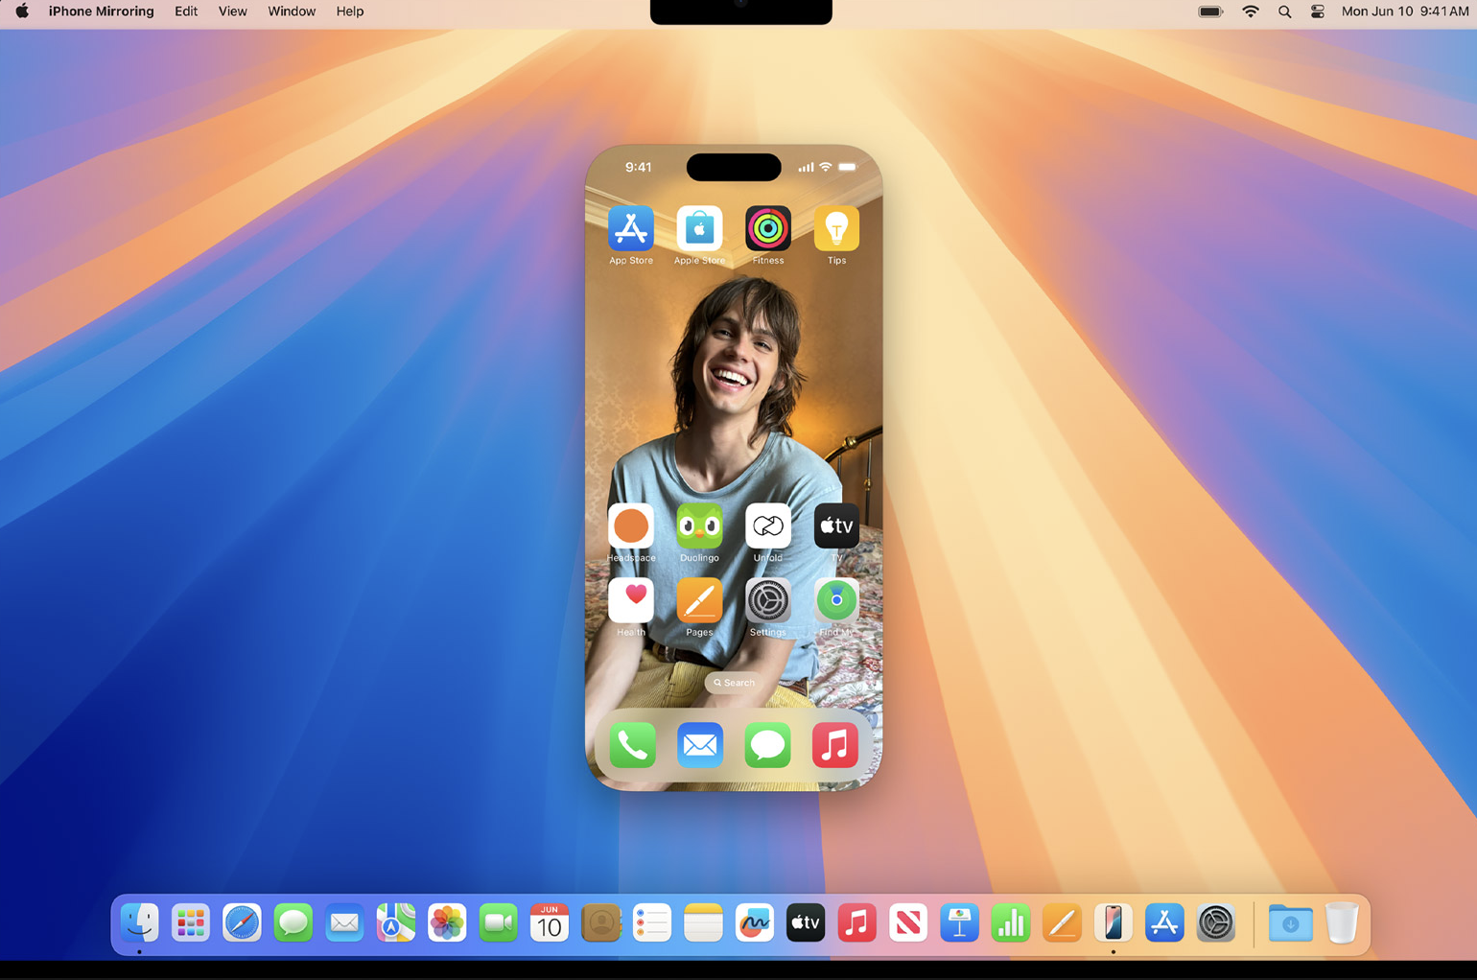Click the date and time in menu bar
1477x980 pixels.
point(1405,12)
